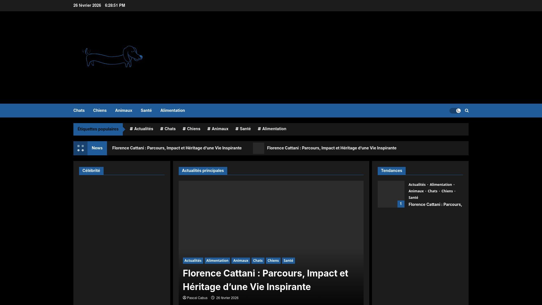Screen dimensions: 542x305
Task: Open the Tendances numbered thumbnail
Action: 391,194
